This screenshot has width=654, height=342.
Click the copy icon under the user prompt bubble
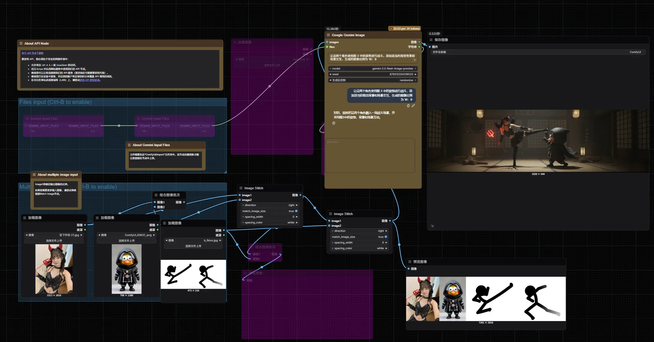coord(408,106)
